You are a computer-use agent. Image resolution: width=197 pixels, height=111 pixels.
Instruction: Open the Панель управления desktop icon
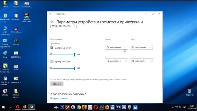tap(5, 43)
